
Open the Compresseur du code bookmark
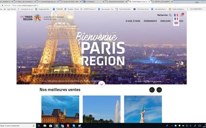(26, 9)
